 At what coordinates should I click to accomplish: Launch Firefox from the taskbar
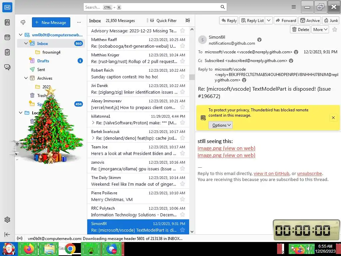click(x=29, y=249)
